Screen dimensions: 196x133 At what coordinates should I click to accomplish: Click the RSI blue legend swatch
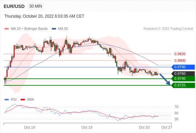click(7, 100)
